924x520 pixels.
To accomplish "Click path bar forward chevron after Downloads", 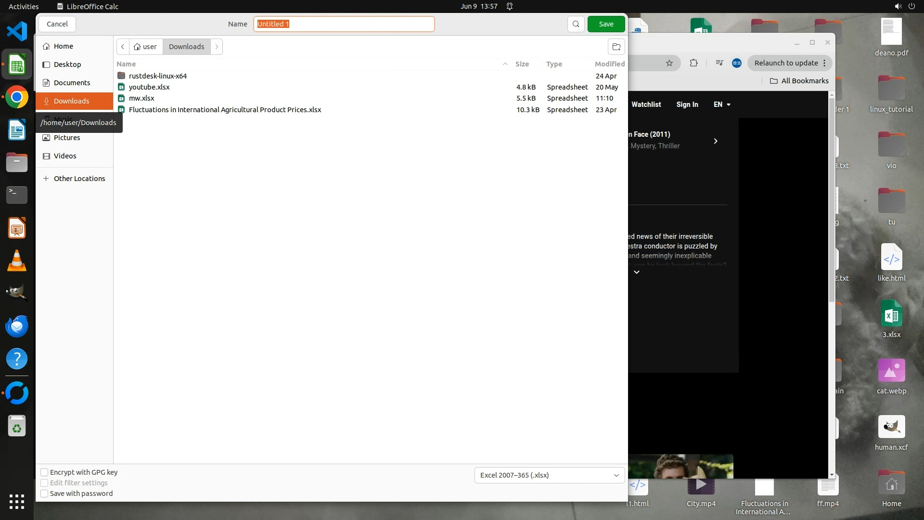I will pos(217,47).
